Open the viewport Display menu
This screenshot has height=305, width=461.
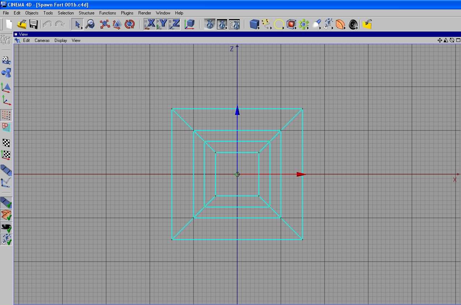pos(61,40)
